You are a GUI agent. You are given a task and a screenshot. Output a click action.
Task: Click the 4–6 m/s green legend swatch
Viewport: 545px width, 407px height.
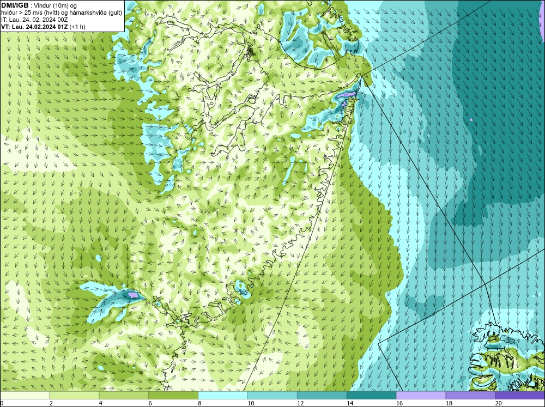[124, 396]
